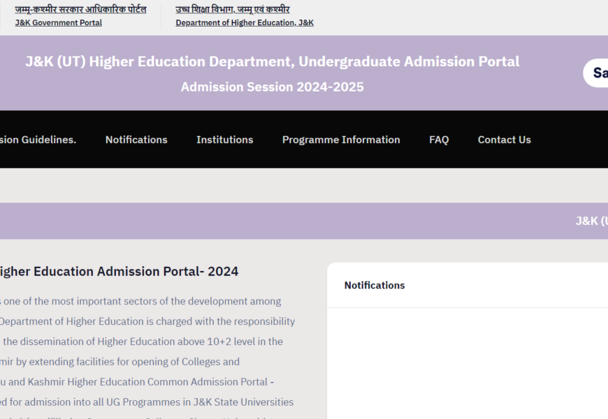
Task: Go to Notifications in the navigation bar
Action: (136, 140)
